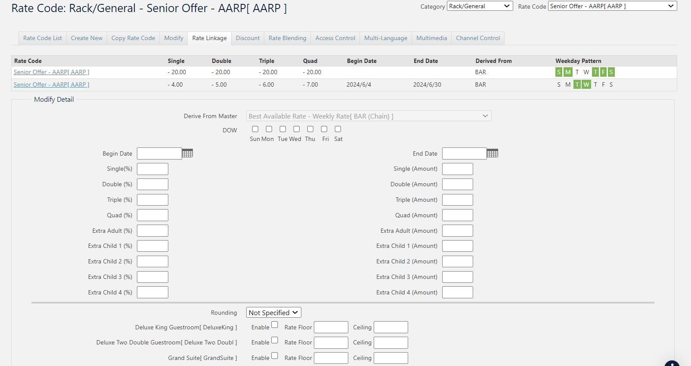Focus the Double (Amount) input field
The height and width of the screenshot is (366, 691).
point(457,185)
